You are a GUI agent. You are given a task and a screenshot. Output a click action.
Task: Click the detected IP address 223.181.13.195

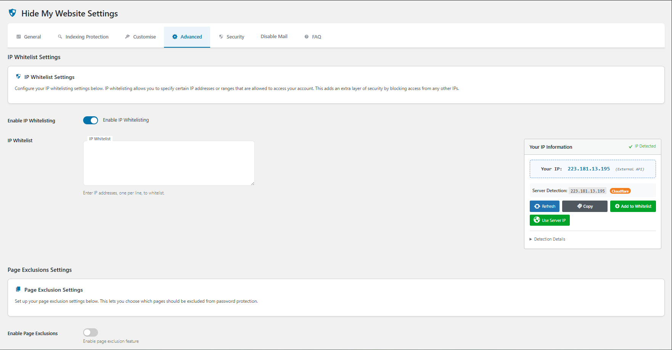click(588, 169)
